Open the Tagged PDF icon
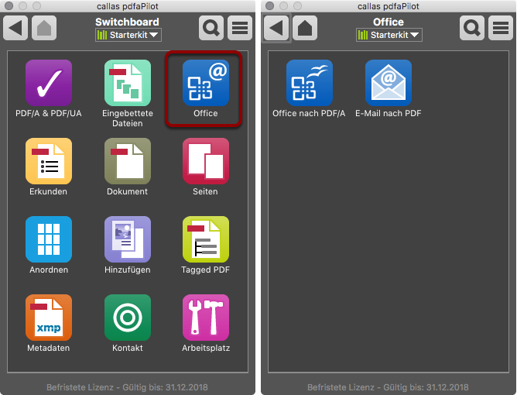517x395 pixels. tap(206, 239)
